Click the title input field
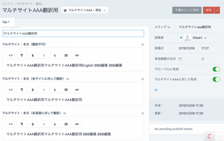The height and width of the screenshot is (141, 224). (73, 33)
